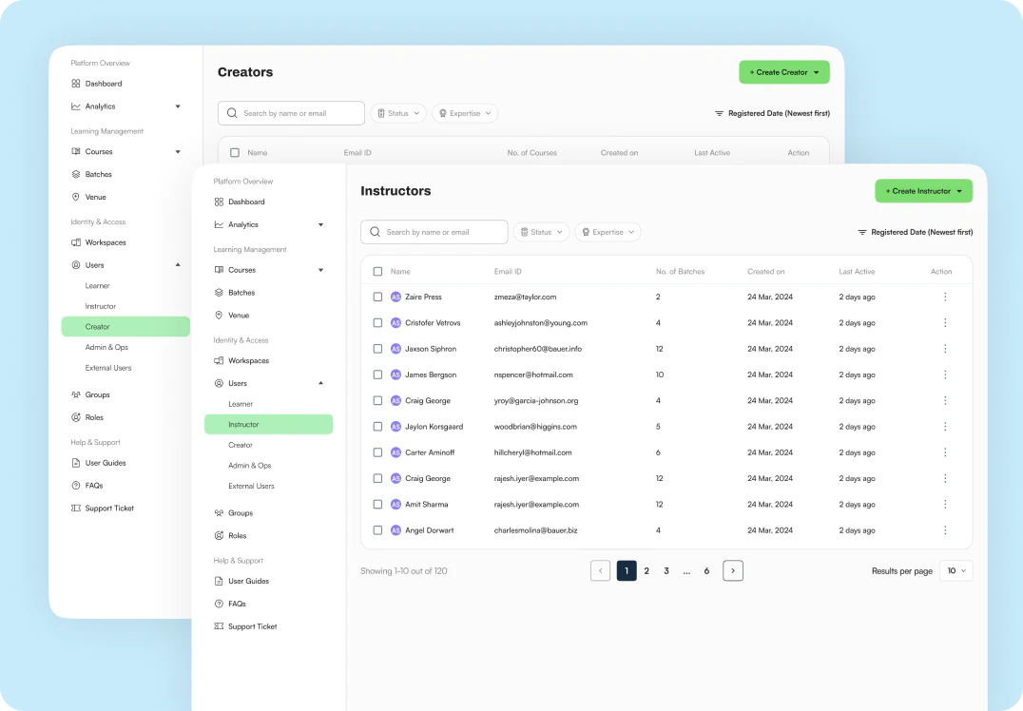
Task: Tick checkbox for Amit Sharma
Action: (377, 504)
